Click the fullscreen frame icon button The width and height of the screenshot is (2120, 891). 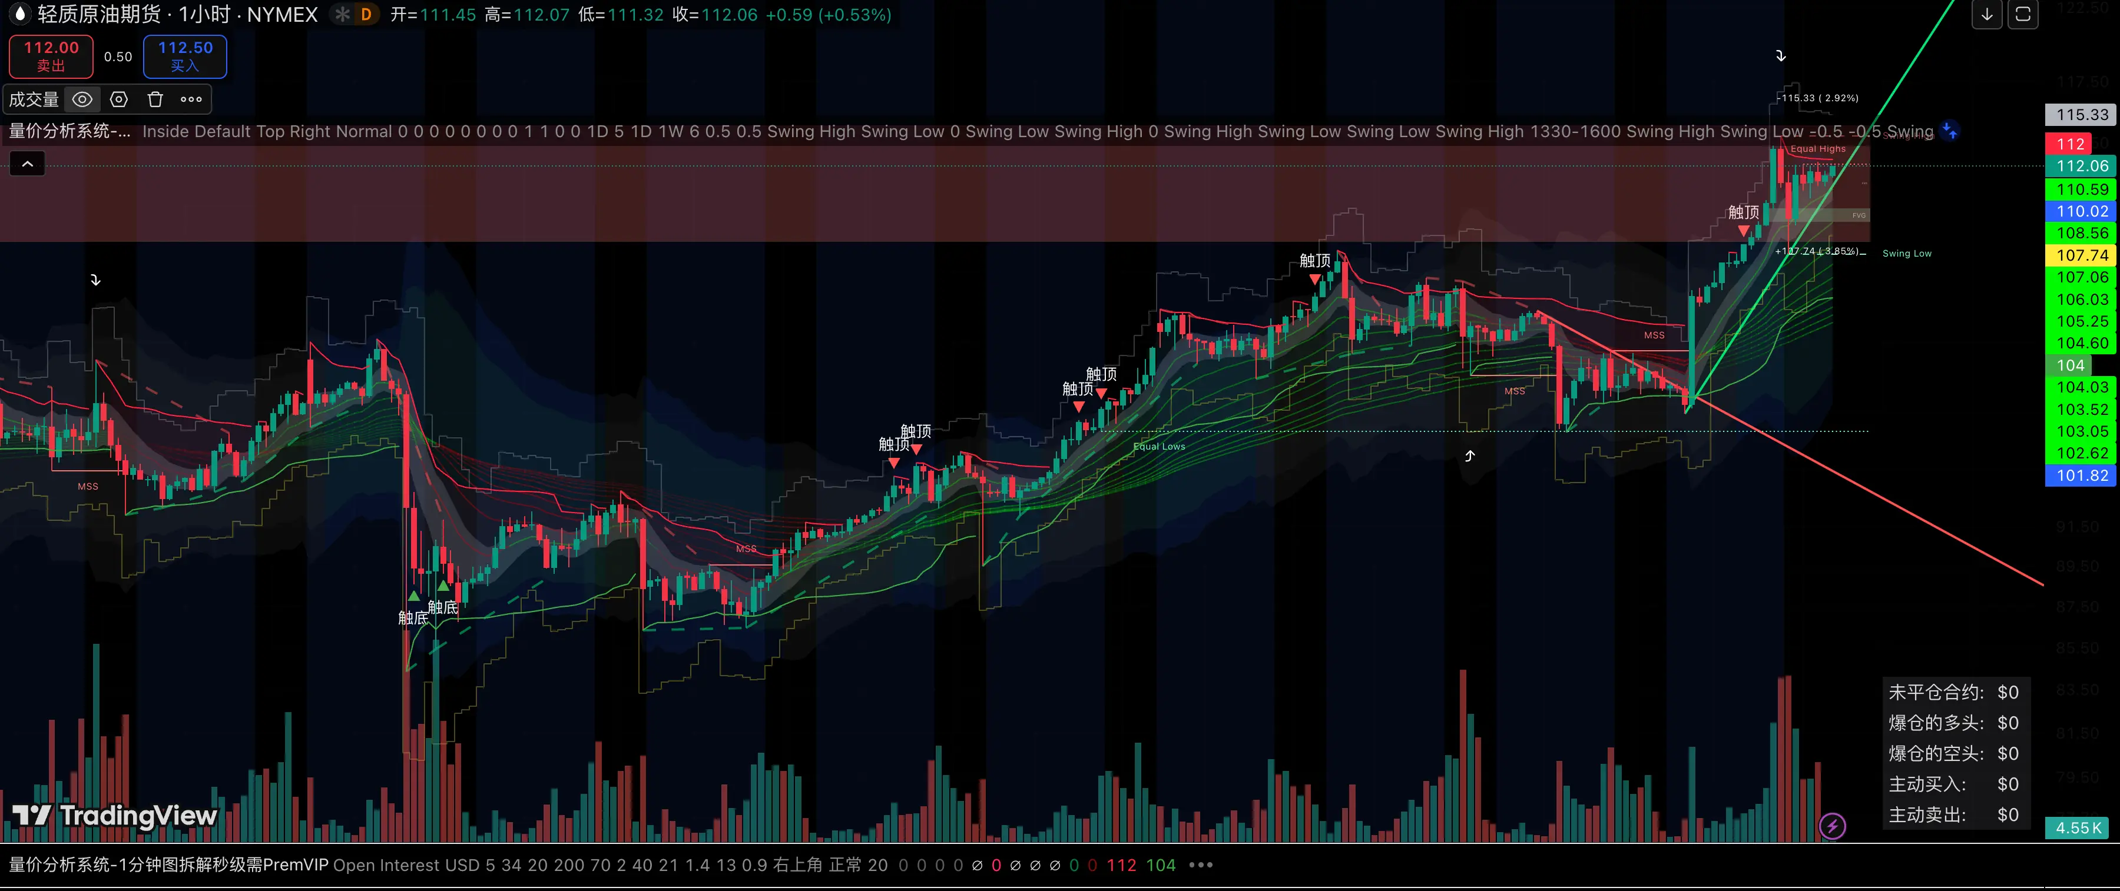point(2022,14)
